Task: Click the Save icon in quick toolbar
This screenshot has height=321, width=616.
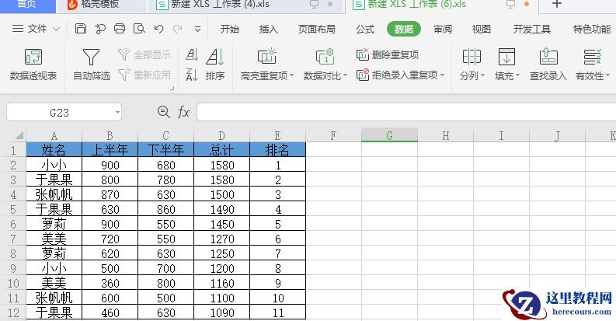Action: [x=81, y=29]
